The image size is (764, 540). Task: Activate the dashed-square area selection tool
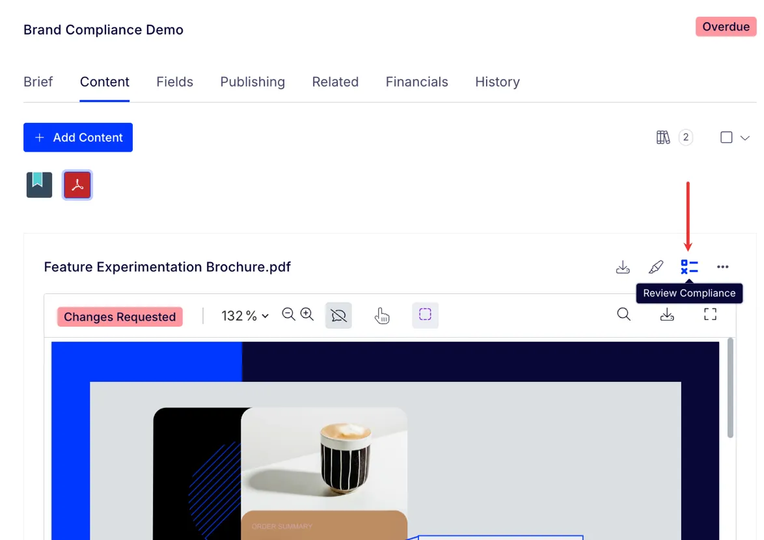[x=426, y=314]
